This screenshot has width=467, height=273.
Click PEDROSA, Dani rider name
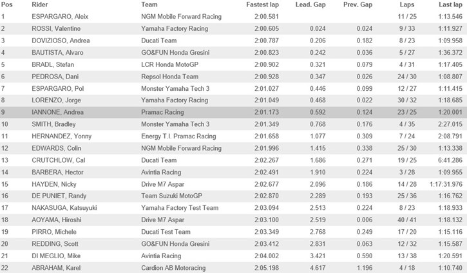(55, 77)
